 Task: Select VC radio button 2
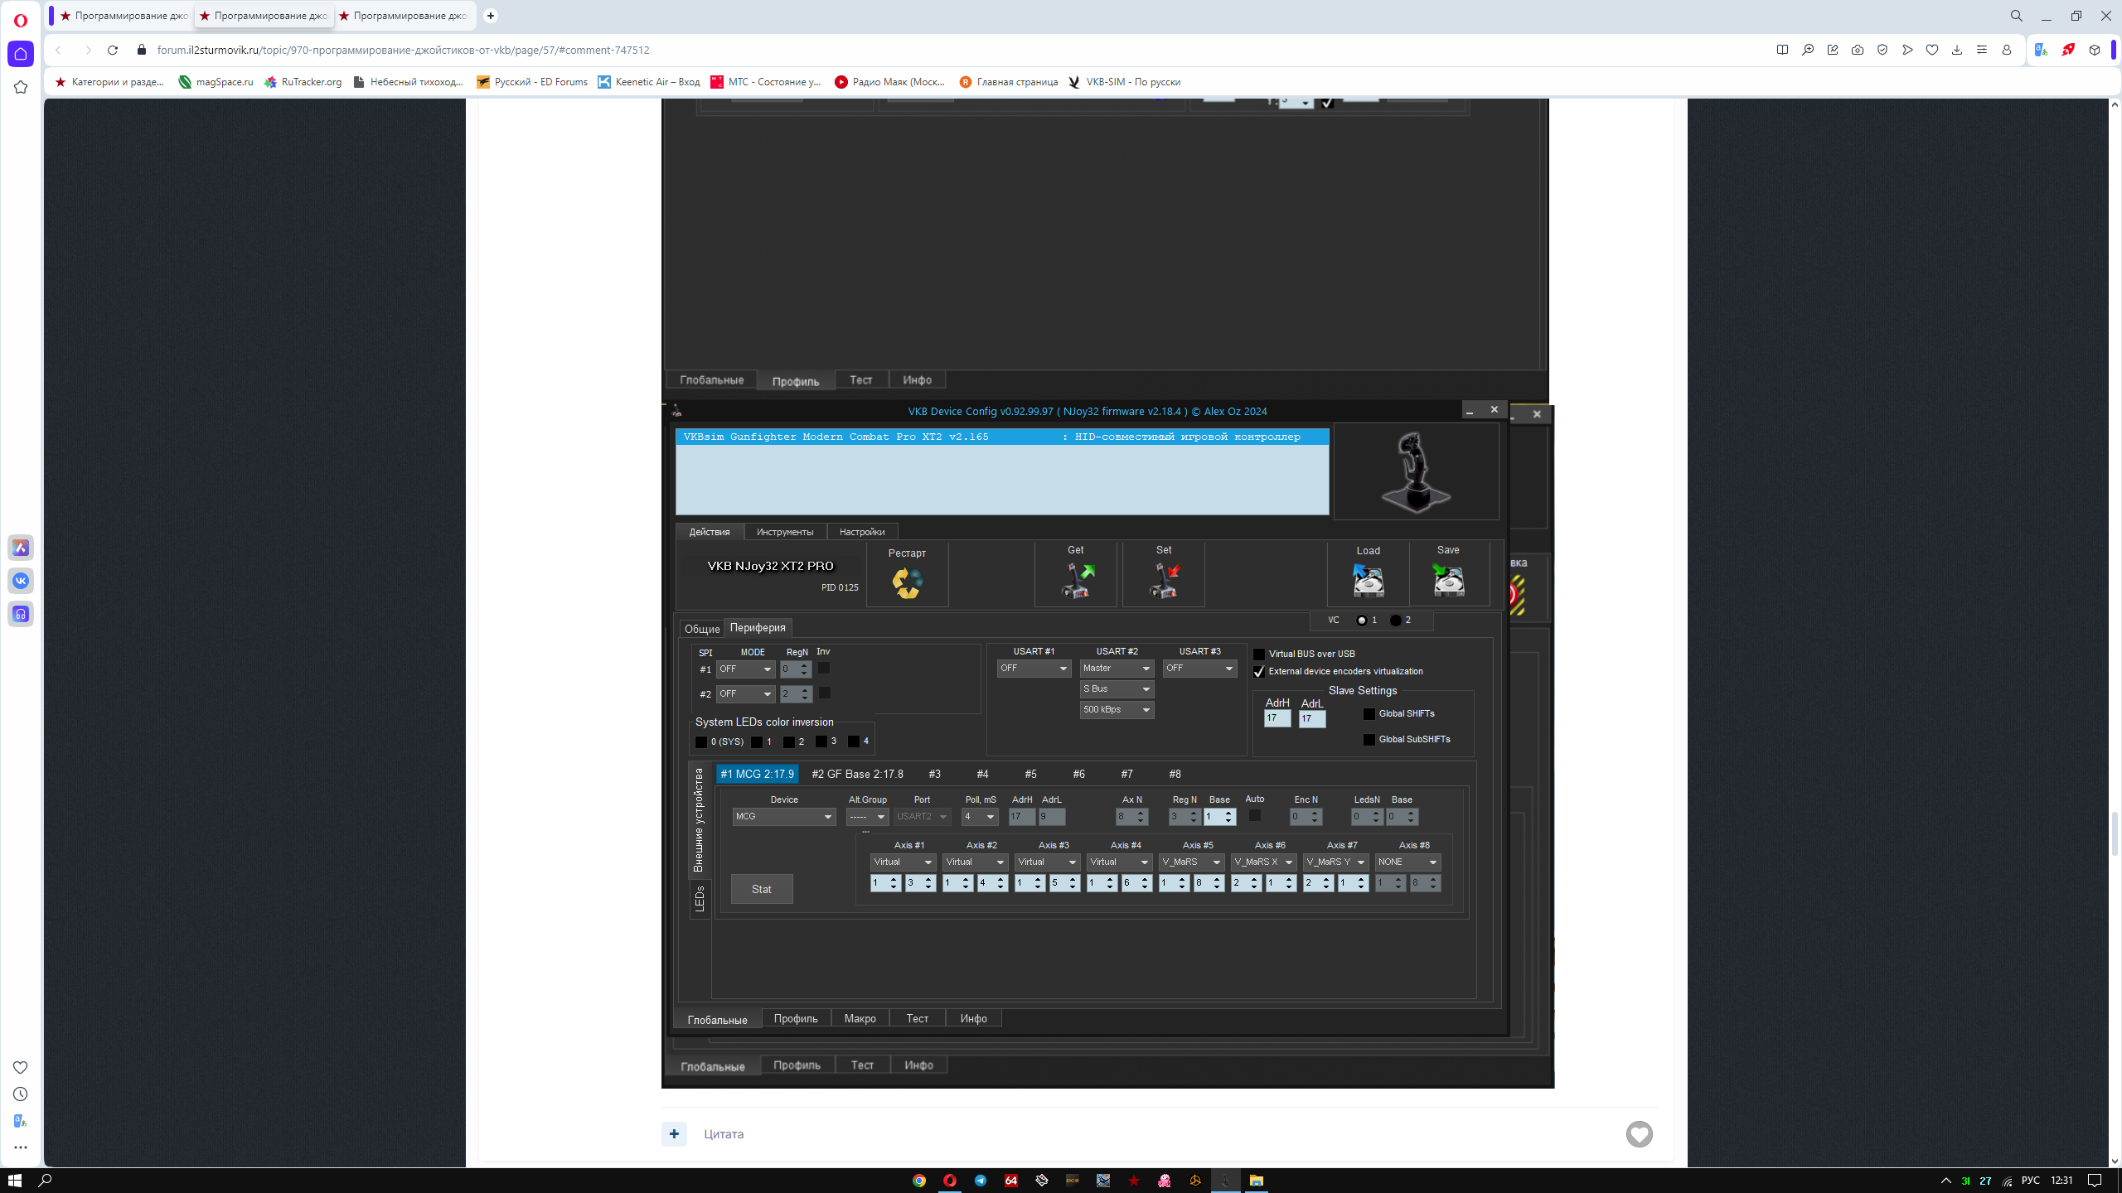click(1396, 620)
